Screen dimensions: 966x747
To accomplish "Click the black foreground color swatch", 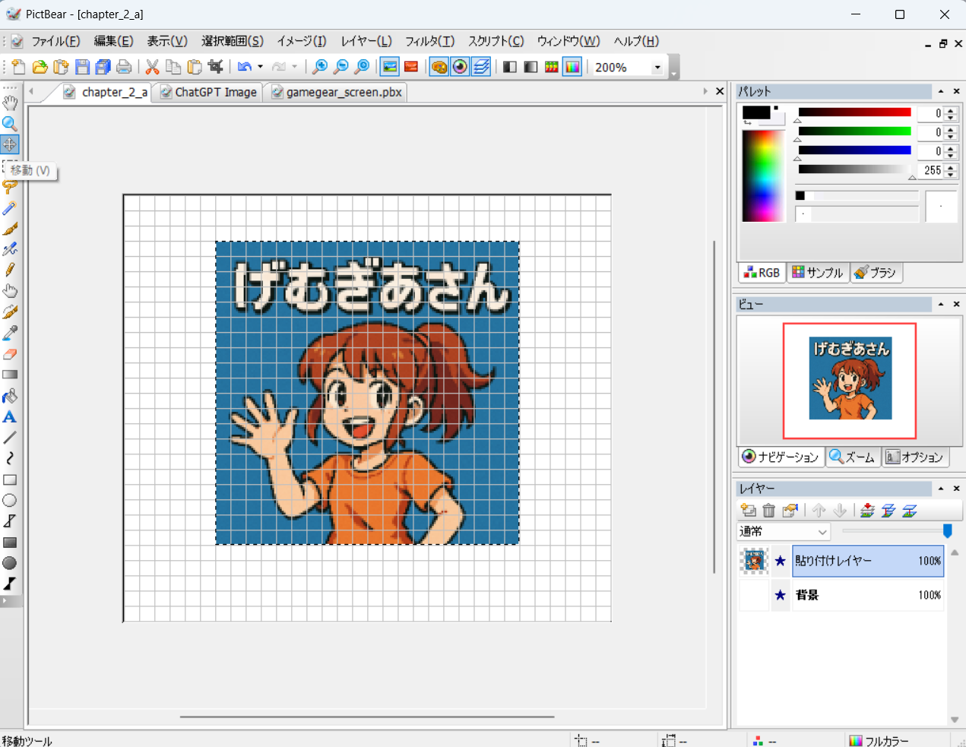I will [755, 113].
